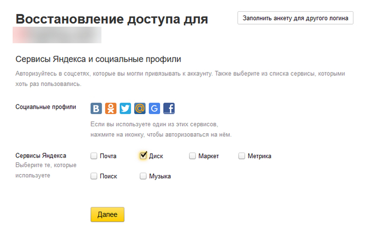This screenshot has width=376, height=237.
Task: Enable the Метрика checkbox
Action: (242, 156)
